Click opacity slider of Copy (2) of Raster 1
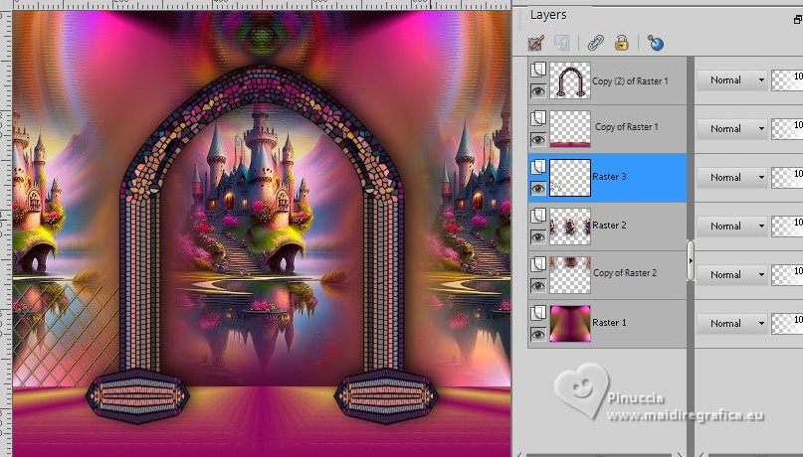The height and width of the screenshot is (457, 803). pos(787,80)
